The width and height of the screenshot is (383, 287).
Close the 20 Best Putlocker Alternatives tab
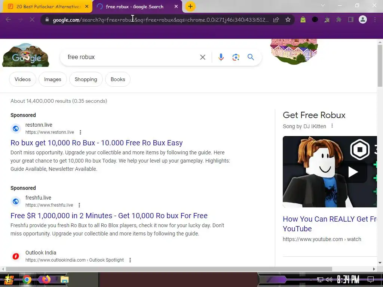click(x=87, y=7)
